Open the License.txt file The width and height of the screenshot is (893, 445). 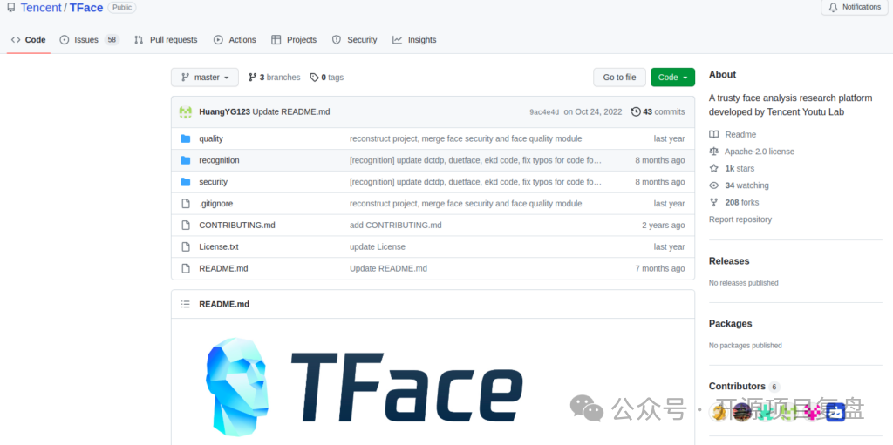(219, 247)
